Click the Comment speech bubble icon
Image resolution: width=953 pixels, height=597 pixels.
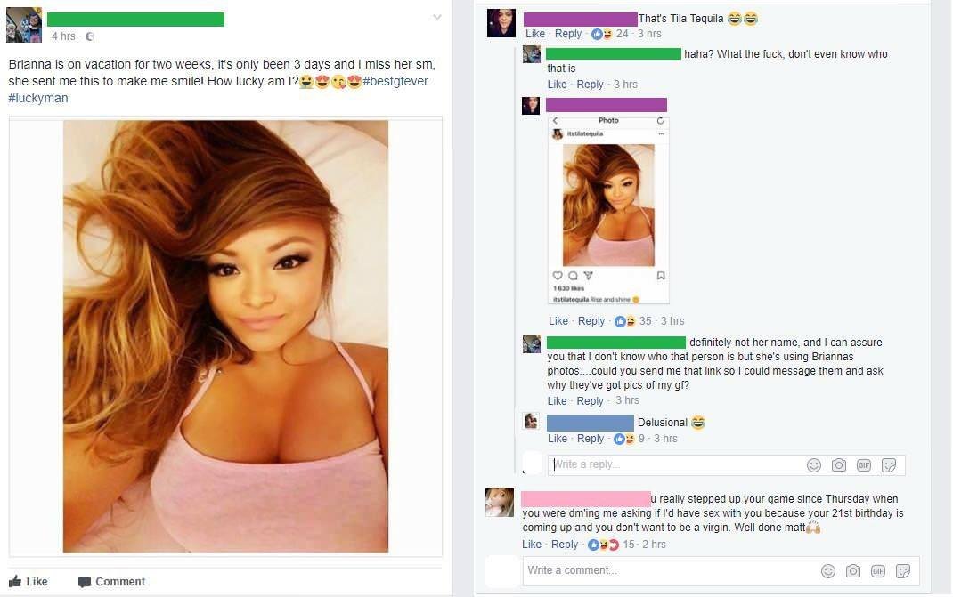tap(85, 582)
